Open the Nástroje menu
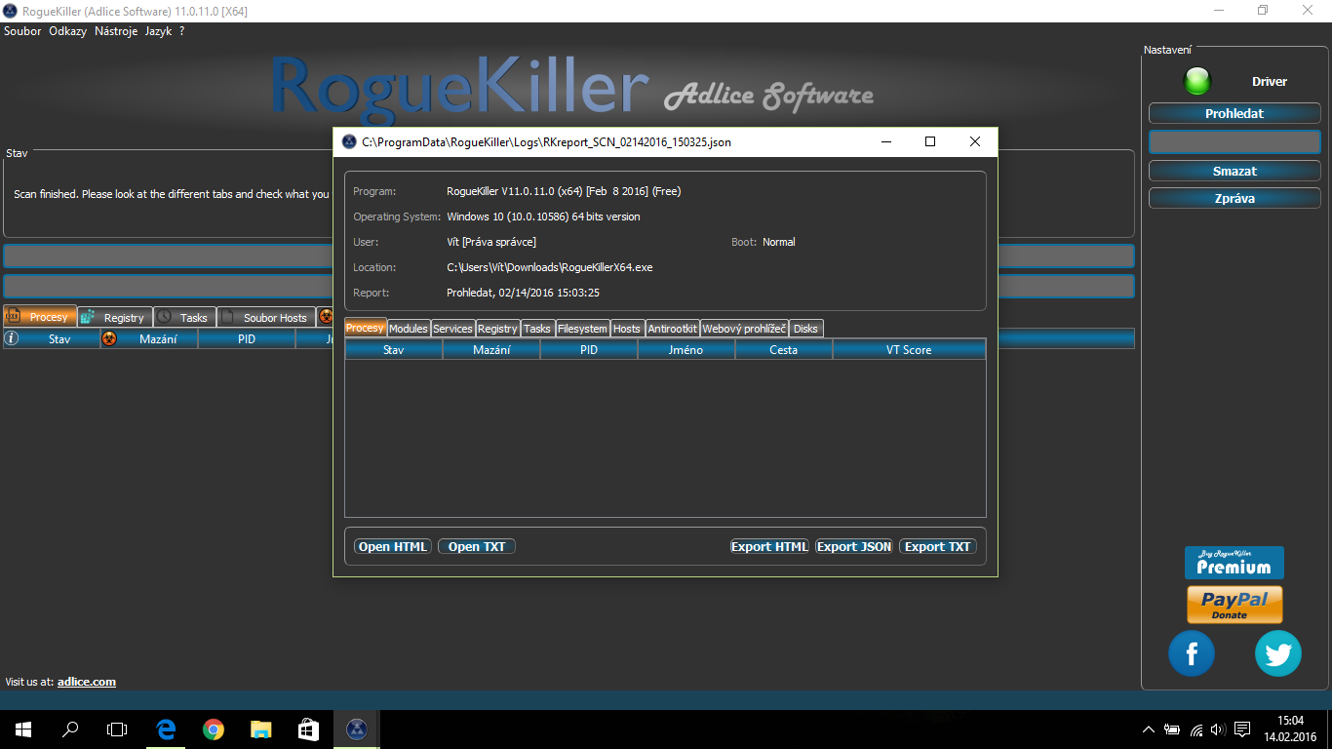The height and width of the screenshot is (749, 1332). click(x=116, y=31)
